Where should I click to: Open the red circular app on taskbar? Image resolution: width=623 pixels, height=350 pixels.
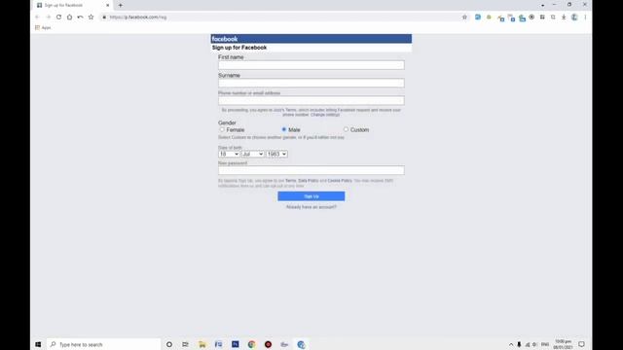(x=269, y=344)
